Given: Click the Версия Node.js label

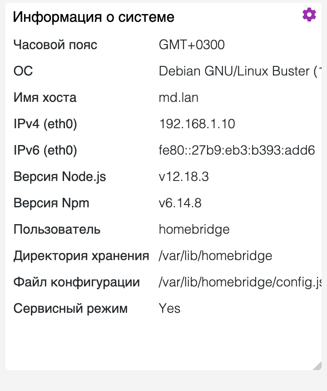Looking at the screenshot, I should point(59,176).
